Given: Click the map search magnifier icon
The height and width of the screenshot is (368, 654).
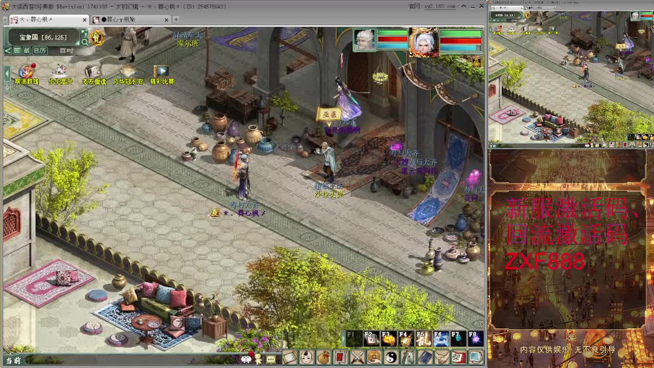Looking at the screenshot, I should [84, 42].
